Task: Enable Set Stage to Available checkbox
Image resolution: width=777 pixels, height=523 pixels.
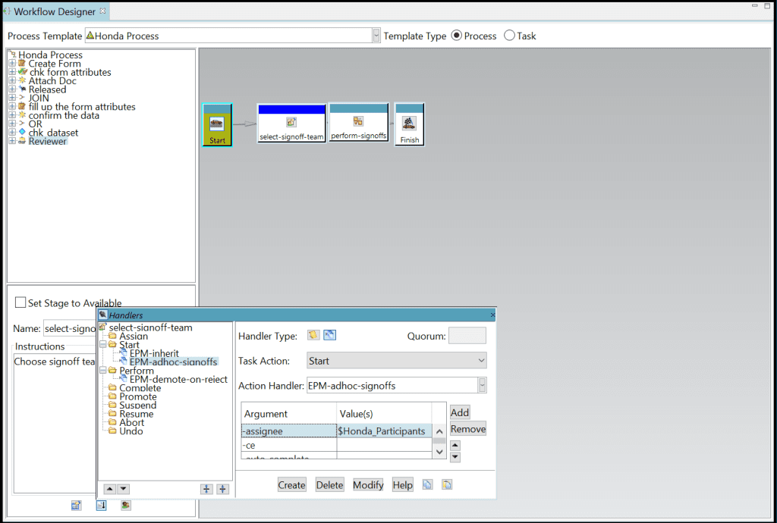Action: tap(20, 302)
